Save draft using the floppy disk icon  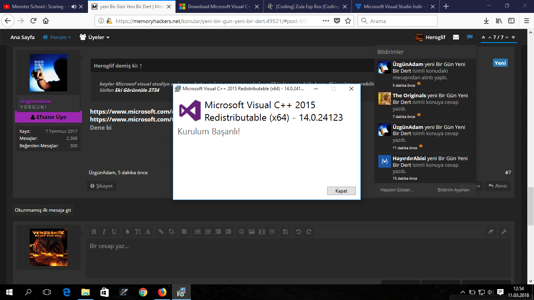[285, 232]
